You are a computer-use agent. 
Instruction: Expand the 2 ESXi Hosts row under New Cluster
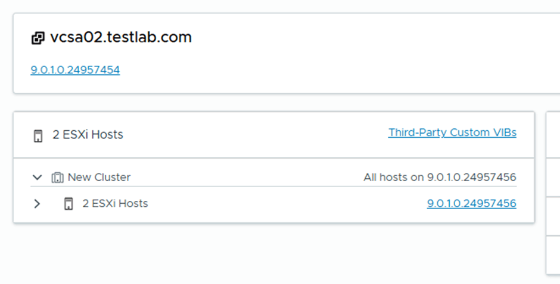[x=37, y=204]
